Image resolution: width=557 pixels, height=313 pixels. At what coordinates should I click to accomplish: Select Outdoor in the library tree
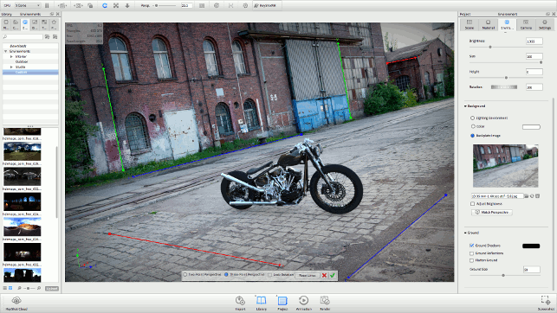(22, 61)
